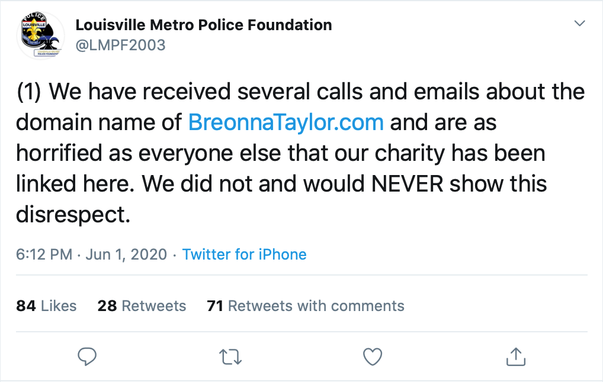The width and height of the screenshot is (603, 382).
Task: Click the word NEVER in the tweet
Action: (408, 184)
